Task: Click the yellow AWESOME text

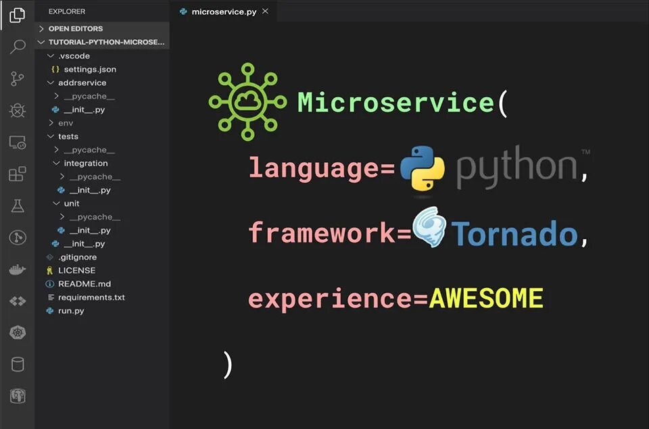Action: [x=486, y=298]
